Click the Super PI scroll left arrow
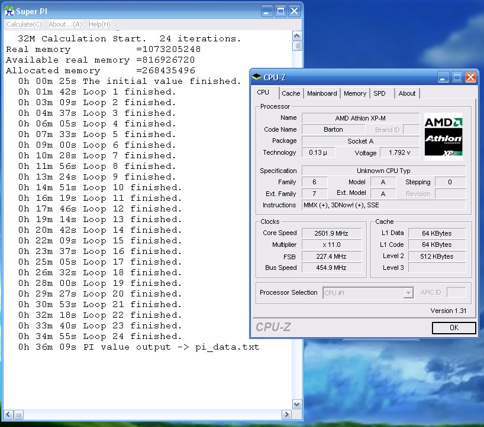 click(x=9, y=415)
